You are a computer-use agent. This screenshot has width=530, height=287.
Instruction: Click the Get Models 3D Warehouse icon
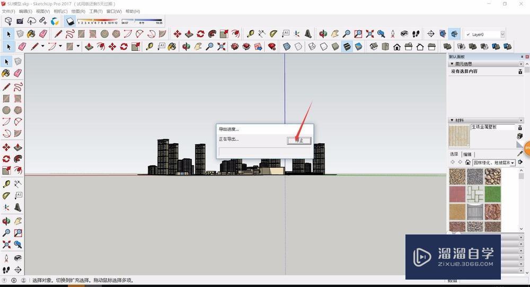coord(8,21)
